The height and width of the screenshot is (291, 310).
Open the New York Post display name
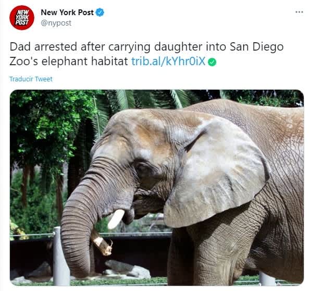point(67,13)
